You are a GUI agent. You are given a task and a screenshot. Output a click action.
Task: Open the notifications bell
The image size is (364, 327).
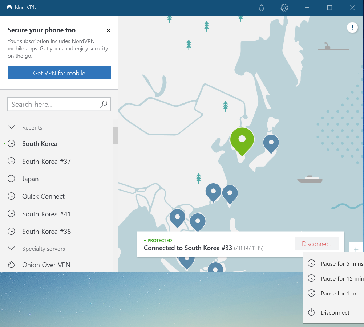pos(262,8)
